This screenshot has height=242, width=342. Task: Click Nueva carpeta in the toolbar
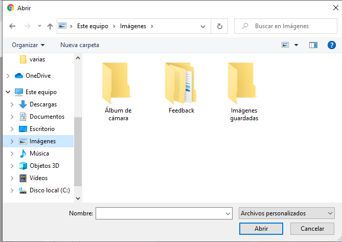point(80,45)
